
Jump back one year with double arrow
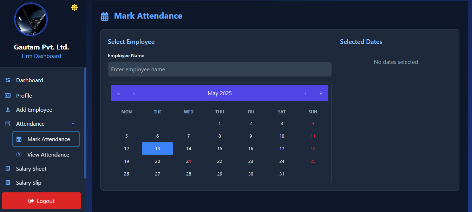[119, 93]
